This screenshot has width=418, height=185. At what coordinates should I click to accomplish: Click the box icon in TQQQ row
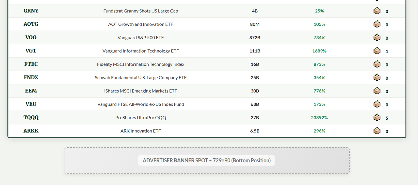(377, 117)
